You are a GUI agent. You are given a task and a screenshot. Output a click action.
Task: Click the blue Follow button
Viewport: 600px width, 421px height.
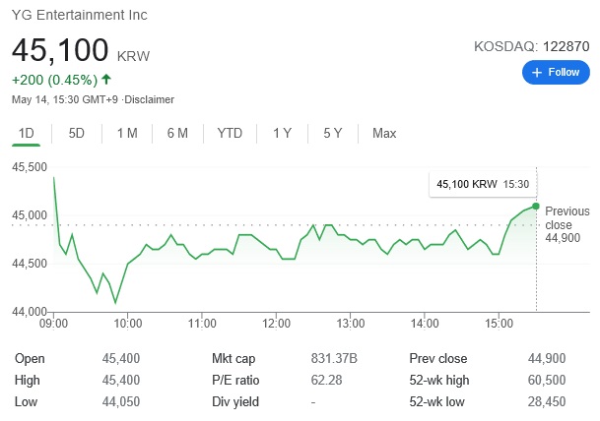point(556,72)
